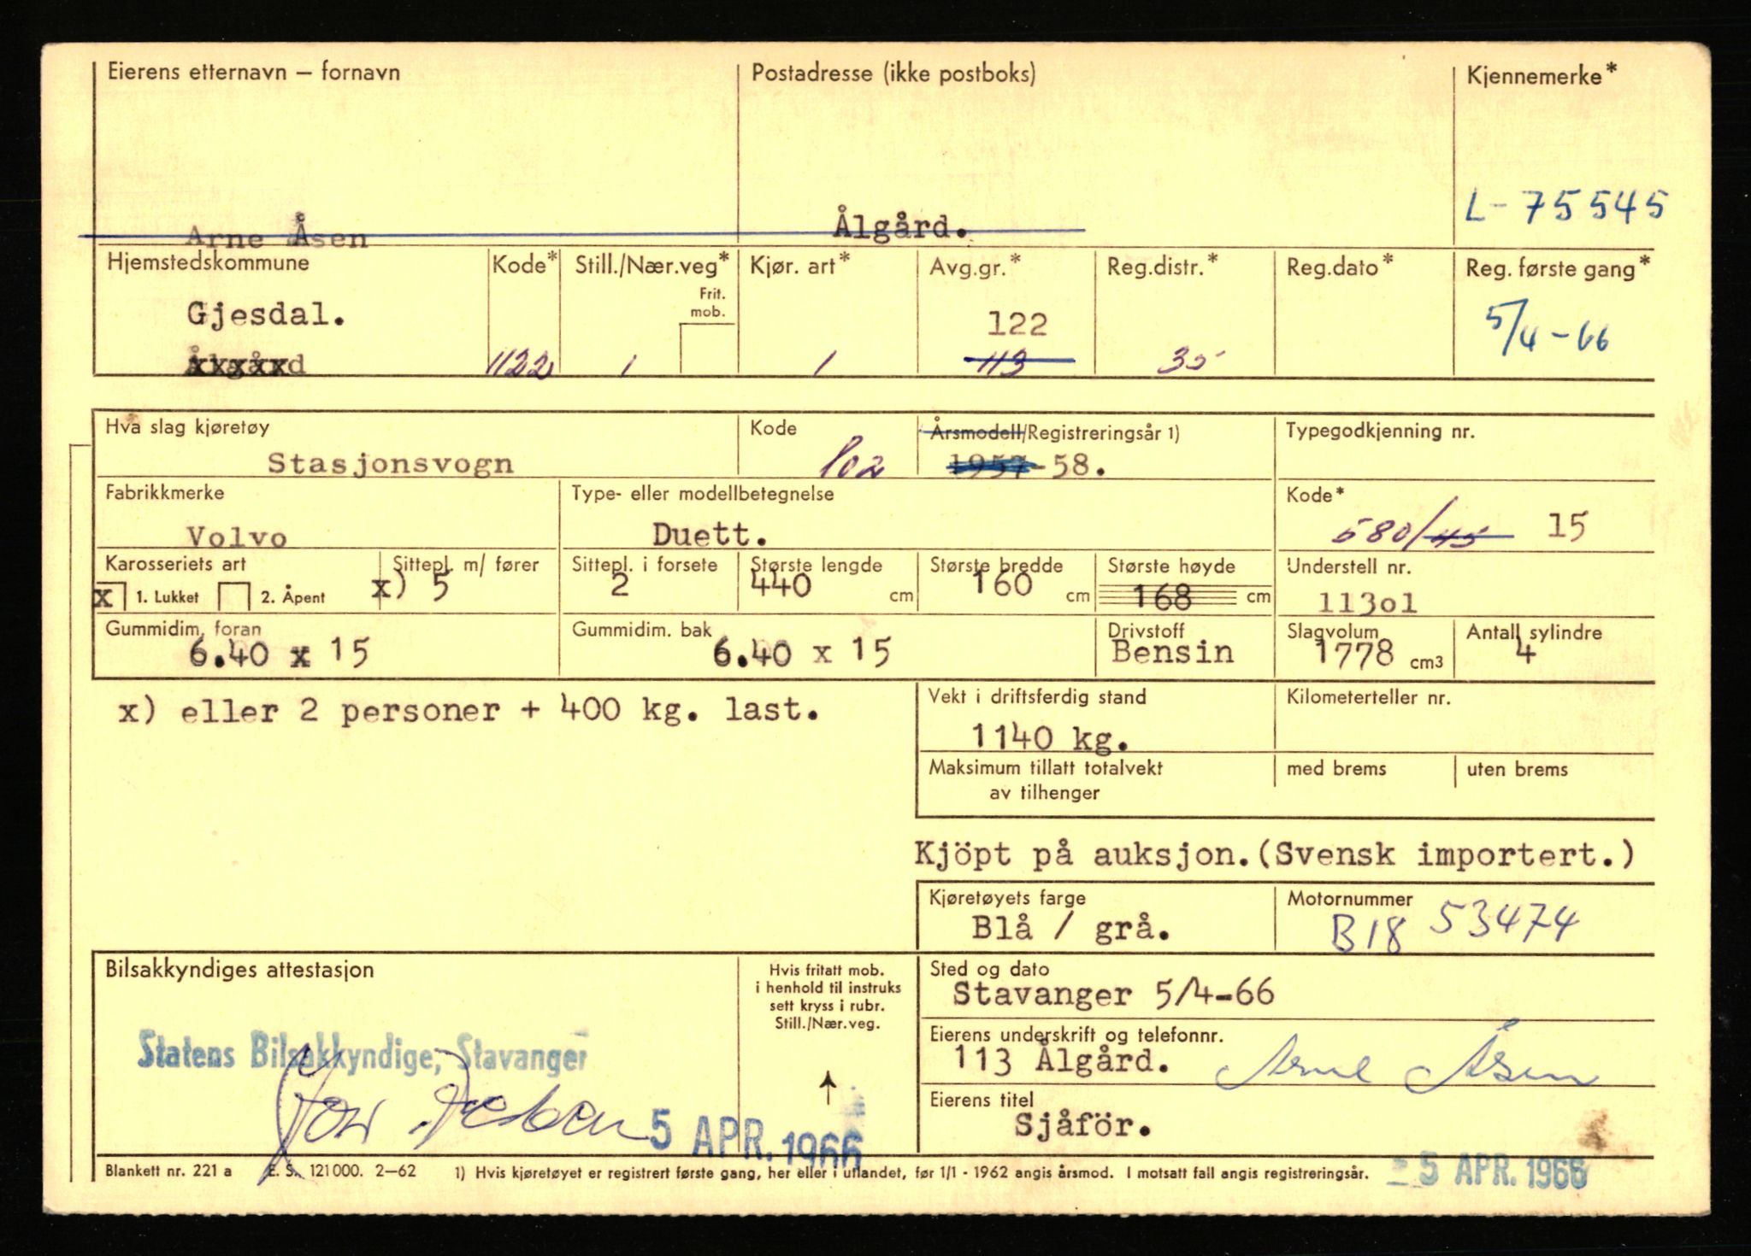Click the upward arrow under 'Still./Nær.veg.'

pos(827,1089)
